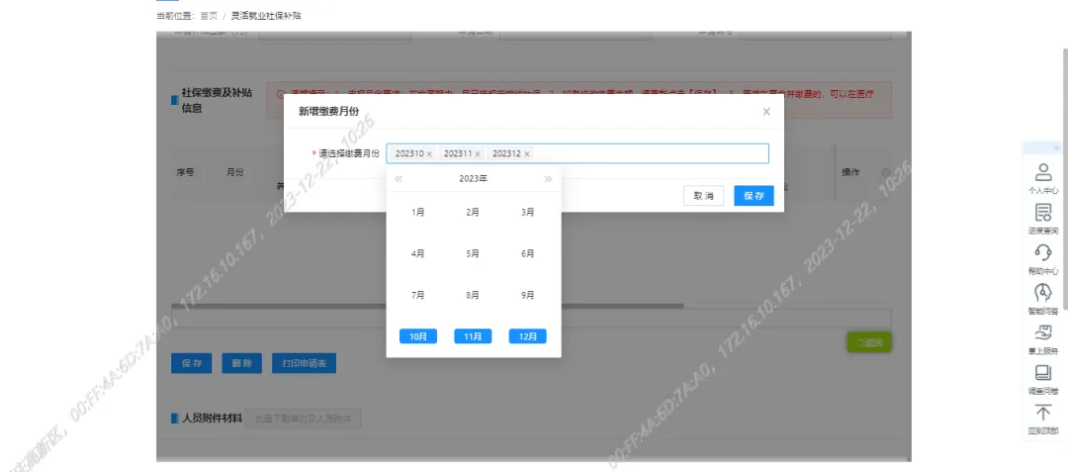The width and height of the screenshot is (1068, 472).
Task: Click 首页 in the breadcrumb
Action: point(209,16)
